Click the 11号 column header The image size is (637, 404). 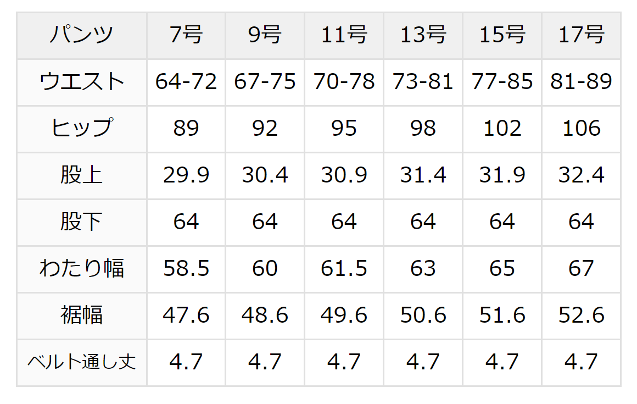pyautogui.click(x=344, y=35)
